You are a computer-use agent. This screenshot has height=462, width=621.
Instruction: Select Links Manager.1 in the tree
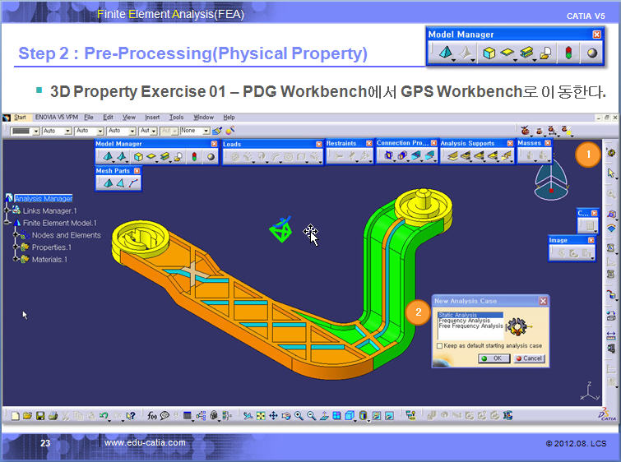pyautogui.click(x=49, y=210)
